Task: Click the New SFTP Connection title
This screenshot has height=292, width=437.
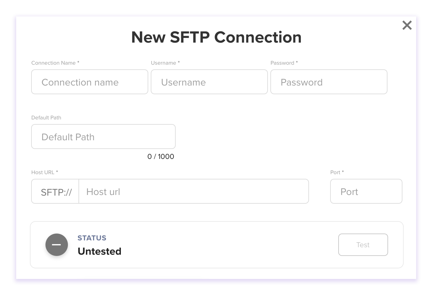Action: coord(216,37)
